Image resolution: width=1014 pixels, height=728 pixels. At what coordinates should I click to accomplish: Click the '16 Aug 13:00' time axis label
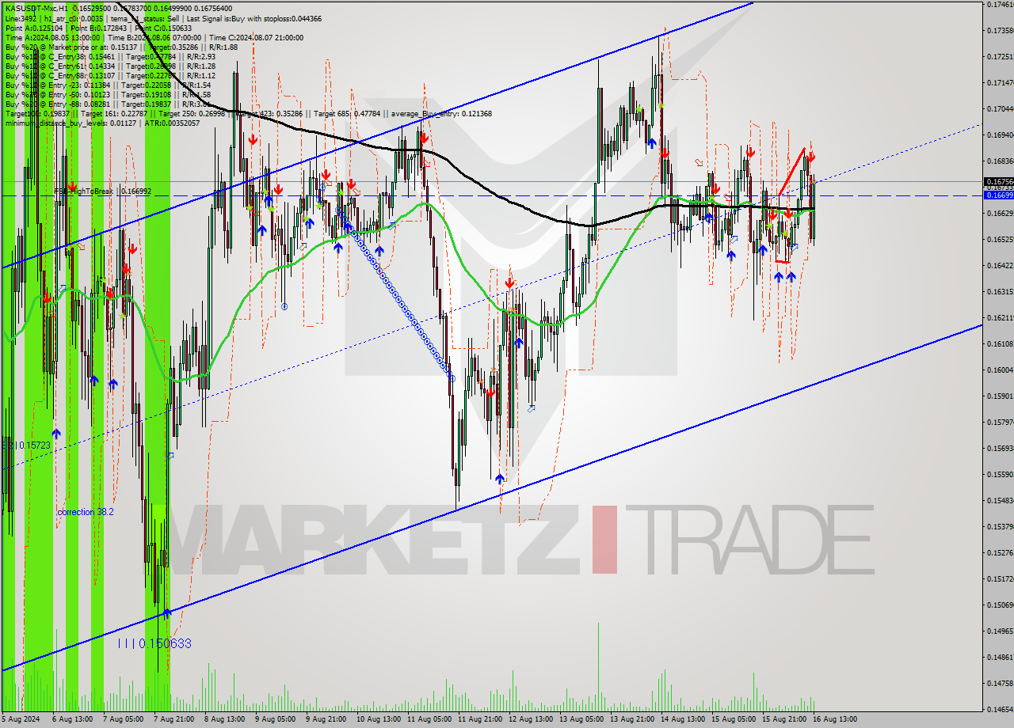[835, 719]
